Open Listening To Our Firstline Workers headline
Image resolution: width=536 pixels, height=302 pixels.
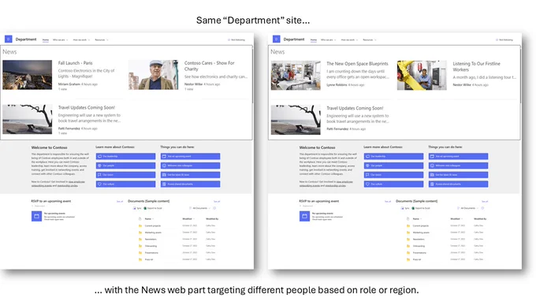[x=476, y=66]
